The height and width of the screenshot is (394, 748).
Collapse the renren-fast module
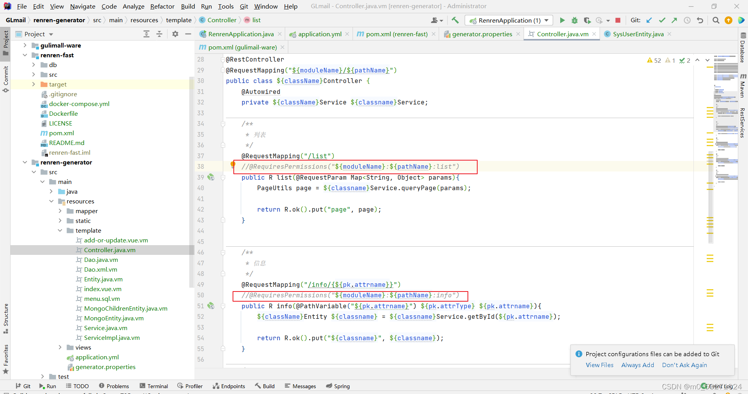tap(25, 55)
